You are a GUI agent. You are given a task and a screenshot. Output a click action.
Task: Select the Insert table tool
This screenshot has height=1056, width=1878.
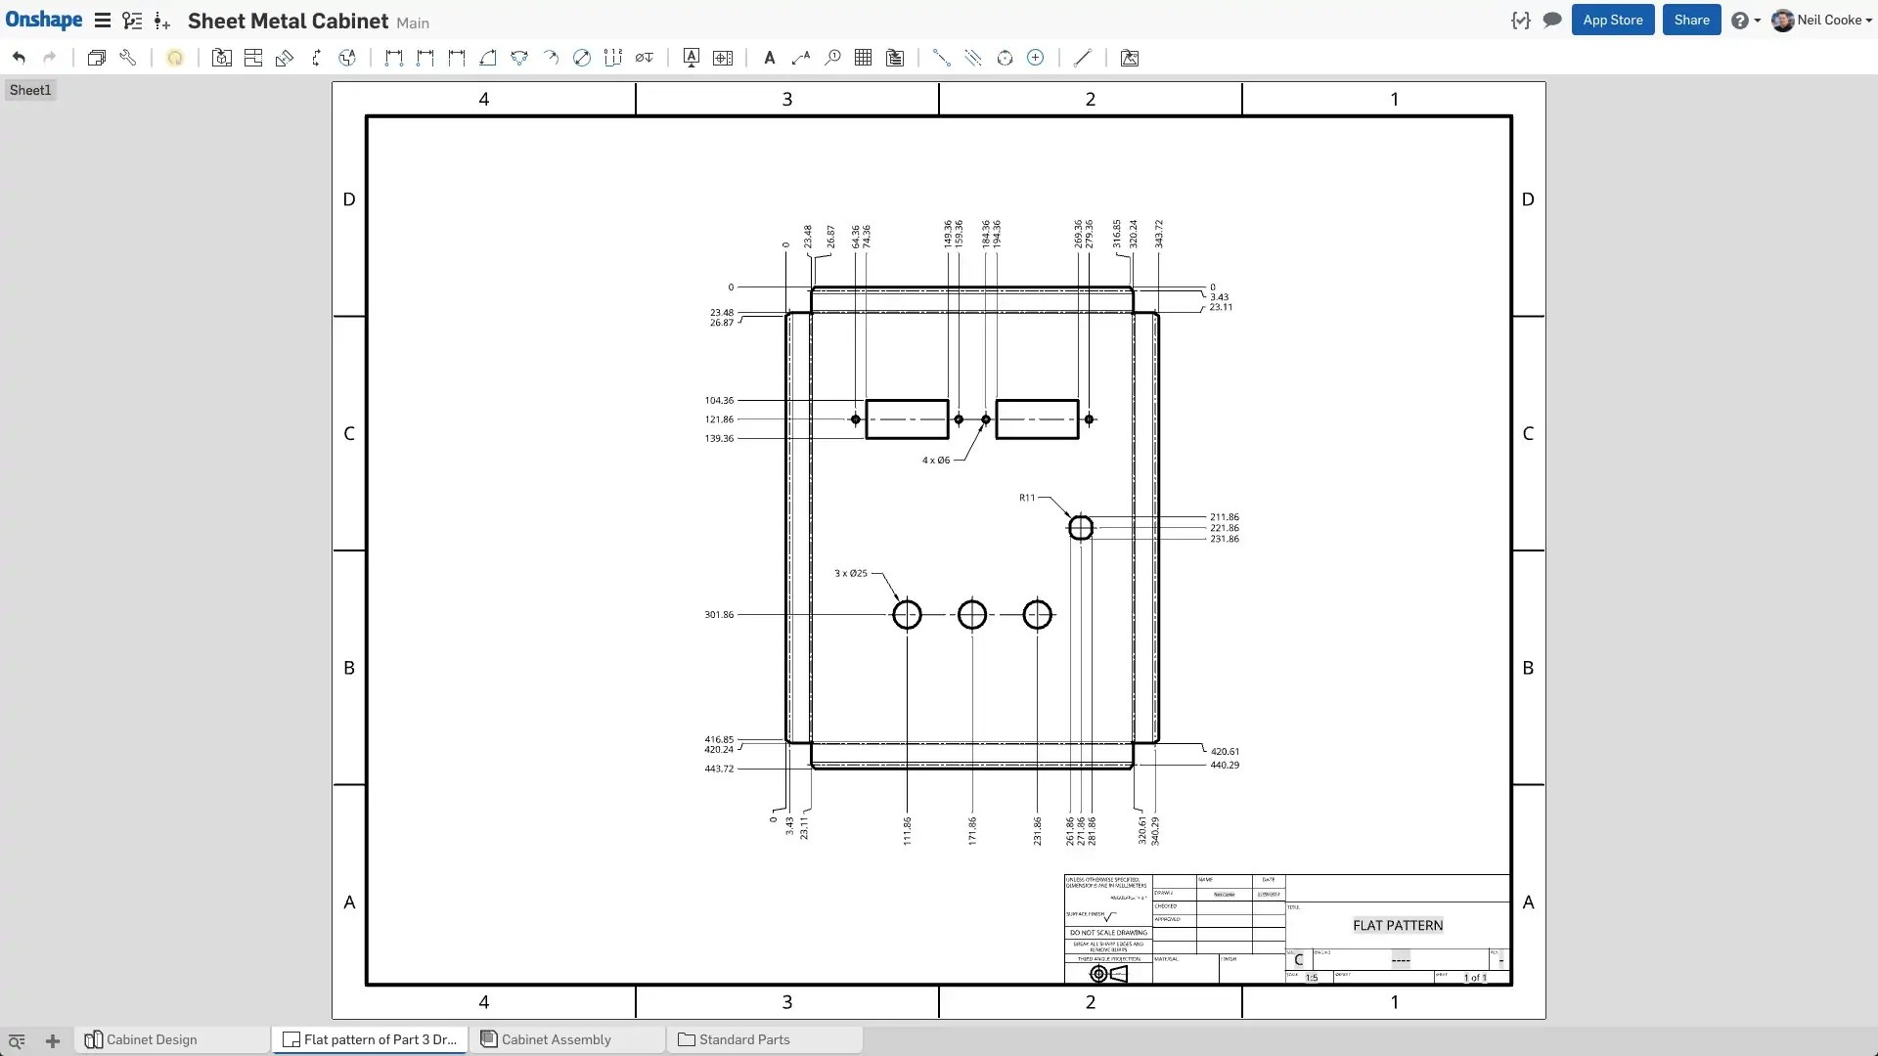(x=863, y=58)
